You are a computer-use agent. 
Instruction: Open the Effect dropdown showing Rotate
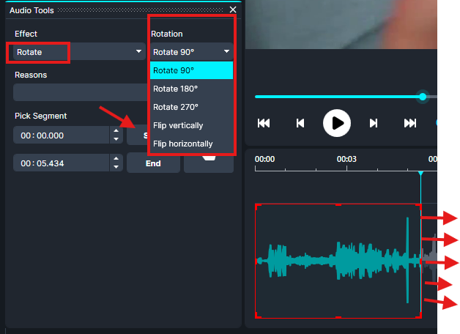coord(138,52)
